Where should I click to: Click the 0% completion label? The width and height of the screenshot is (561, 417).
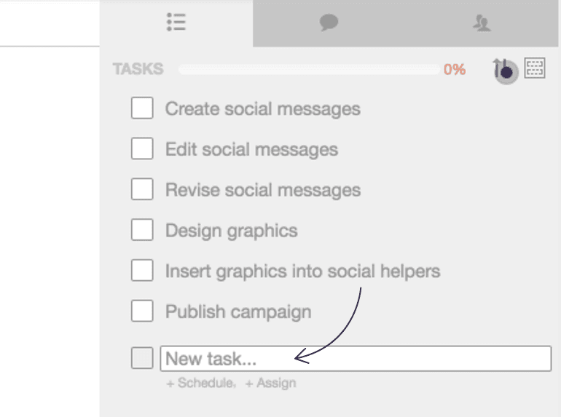455,70
